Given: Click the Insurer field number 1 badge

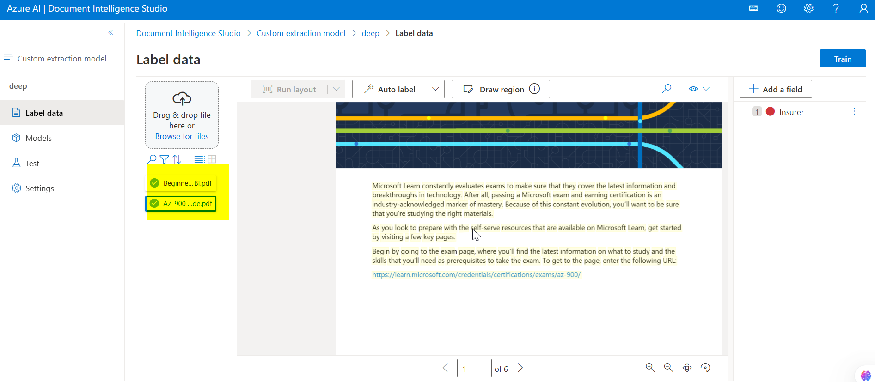Looking at the screenshot, I should [x=757, y=112].
